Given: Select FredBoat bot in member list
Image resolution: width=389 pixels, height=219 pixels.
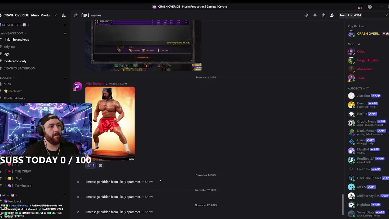Looking at the screenshot, I should pos(368,160).
